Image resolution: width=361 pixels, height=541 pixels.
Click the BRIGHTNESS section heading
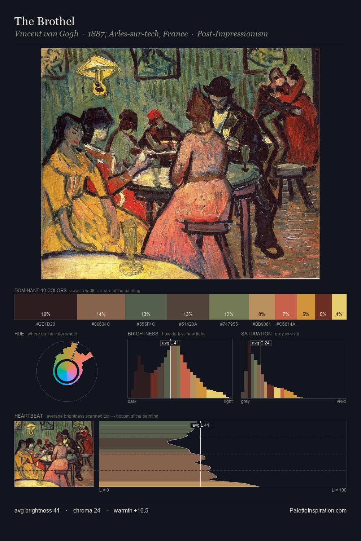[x=143, y=334]
